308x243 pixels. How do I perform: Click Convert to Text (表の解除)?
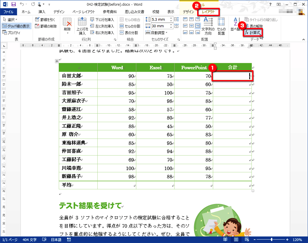pos(254,26)
